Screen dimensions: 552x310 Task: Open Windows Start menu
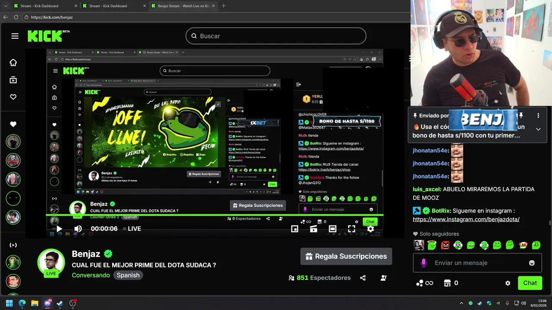(x=9, y=303)
